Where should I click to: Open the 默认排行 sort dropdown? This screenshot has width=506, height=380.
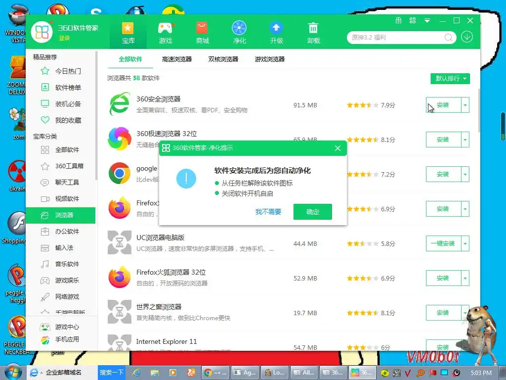pyautogui.click(x=450, y=79)
